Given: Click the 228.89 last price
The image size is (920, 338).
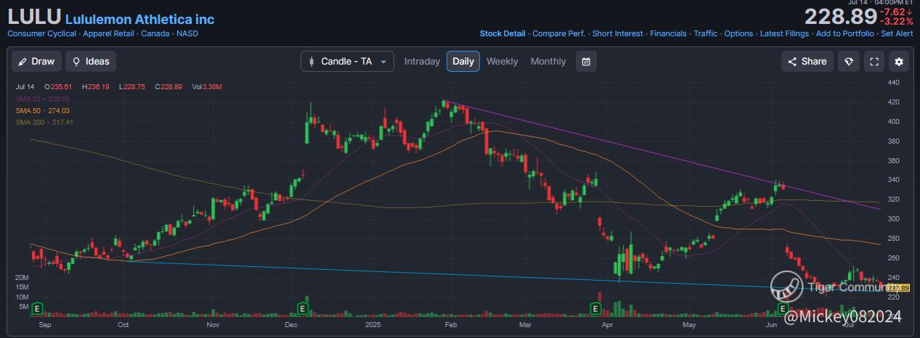Looking at the screenshot, I should [x=840, y=16].
